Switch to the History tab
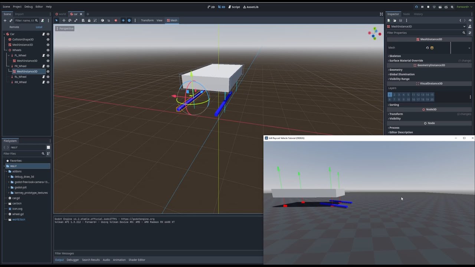This screenshot has width=475, height=267. tap(418, 14)
